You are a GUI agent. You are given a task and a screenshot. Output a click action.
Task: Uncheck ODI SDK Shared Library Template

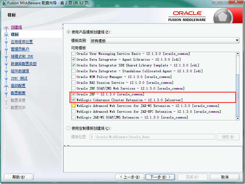click(x=74, y=65)
